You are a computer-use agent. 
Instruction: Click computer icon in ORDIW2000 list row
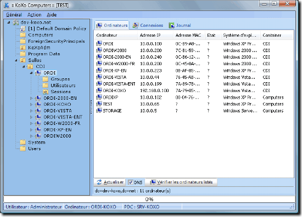coord(99,50)
